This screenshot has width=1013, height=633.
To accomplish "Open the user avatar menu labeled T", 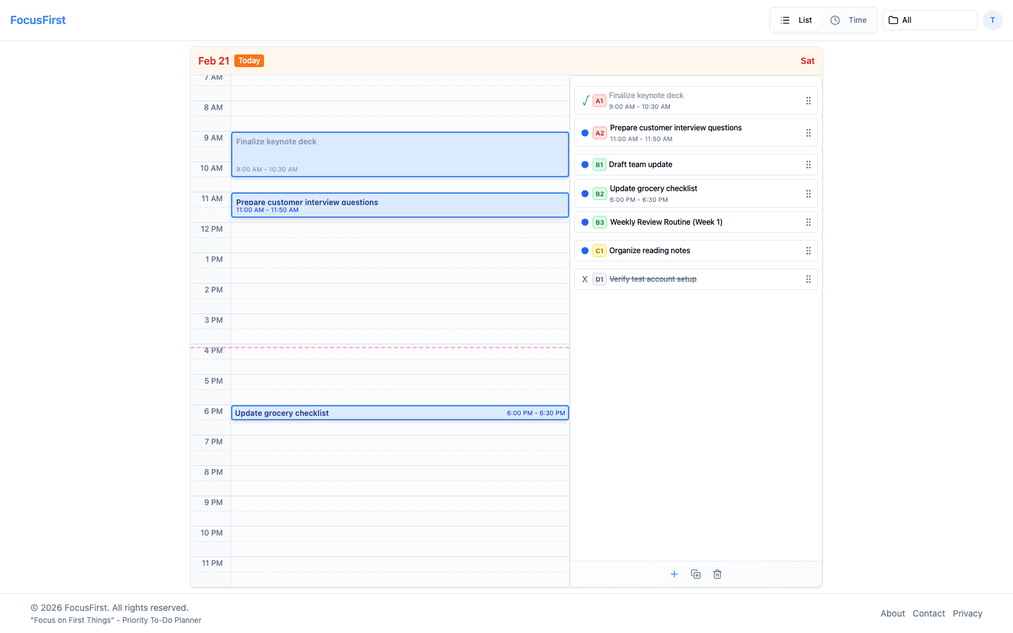I will pos(992,20).
